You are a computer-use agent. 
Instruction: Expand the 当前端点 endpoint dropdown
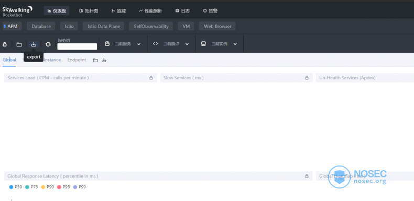pos(171,44)
